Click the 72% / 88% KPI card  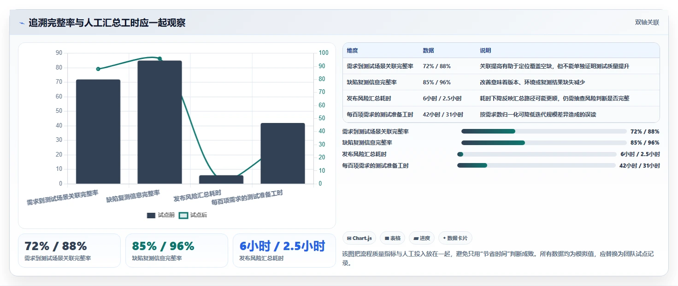click(x=69, y=251)
